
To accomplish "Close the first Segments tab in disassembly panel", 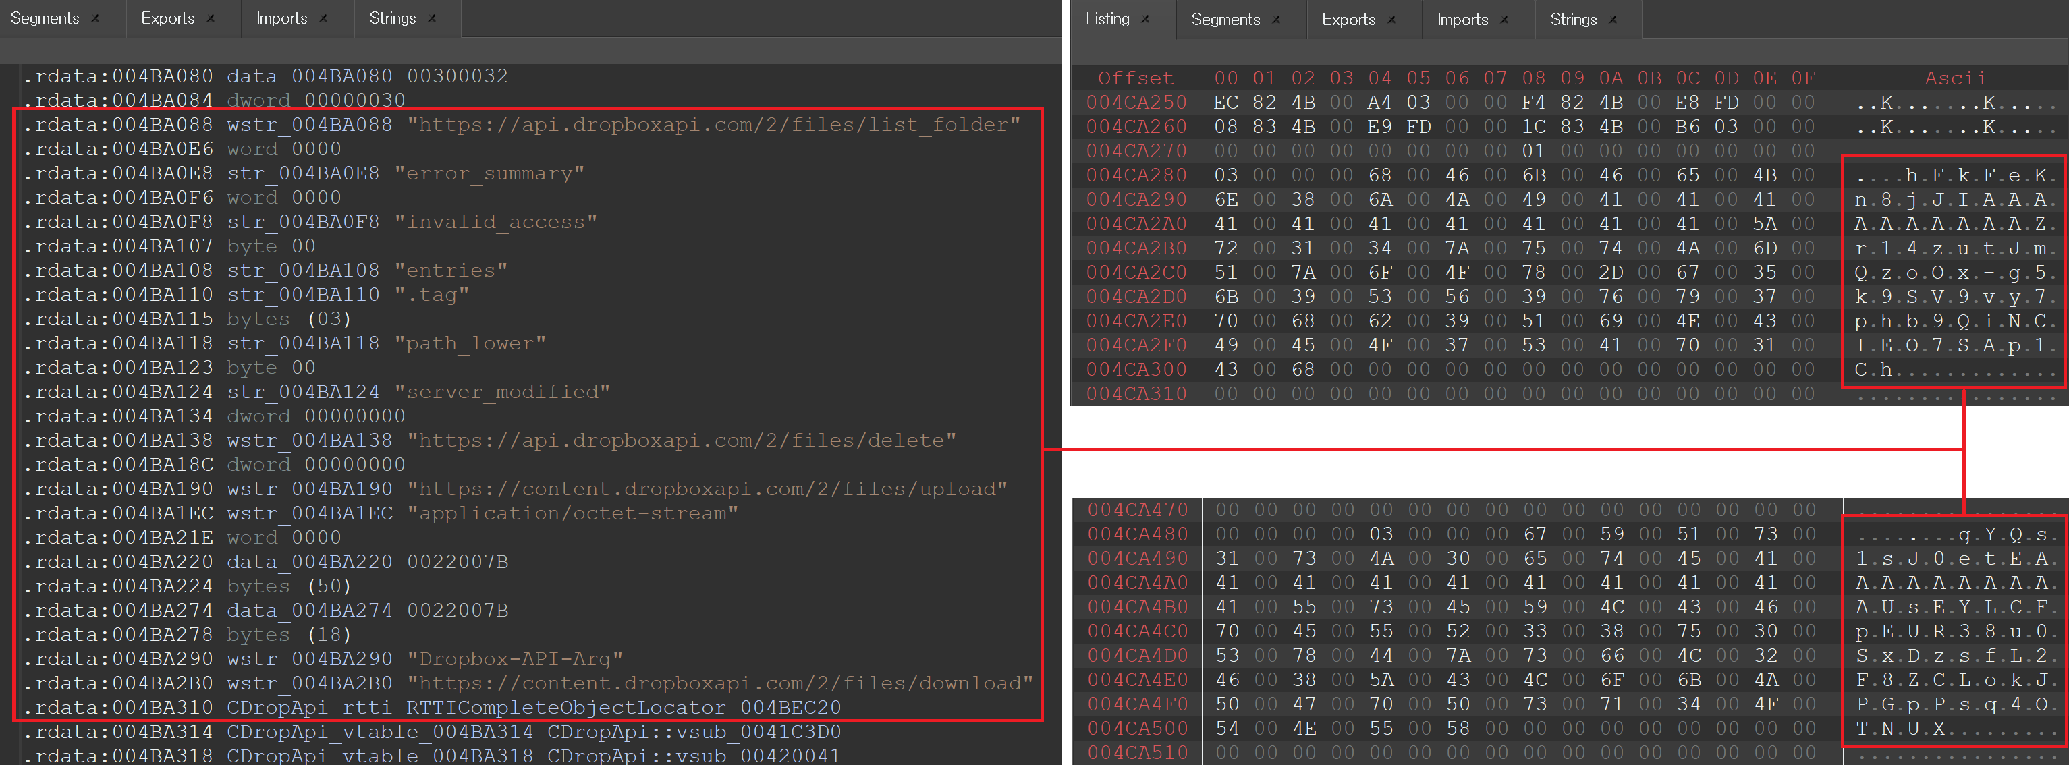I will [96, 18].
